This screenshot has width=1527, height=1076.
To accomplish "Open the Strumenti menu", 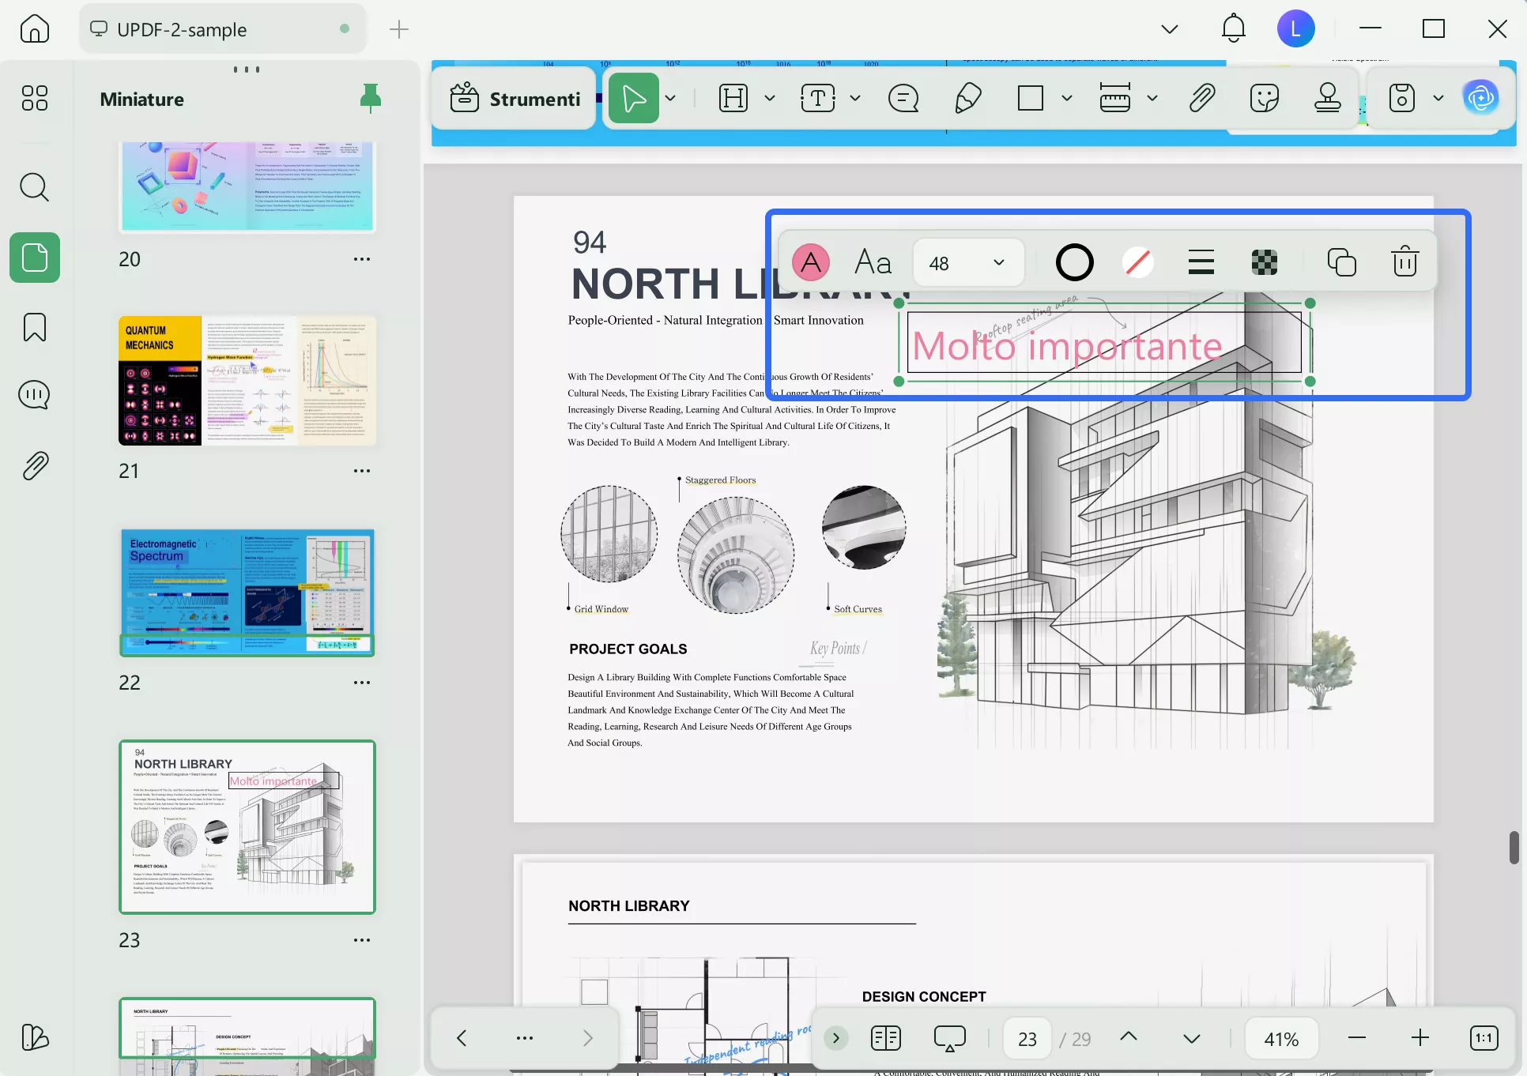I will pos(515,99).
